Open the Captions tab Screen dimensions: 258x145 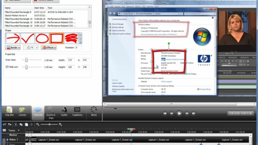[77, 112]
